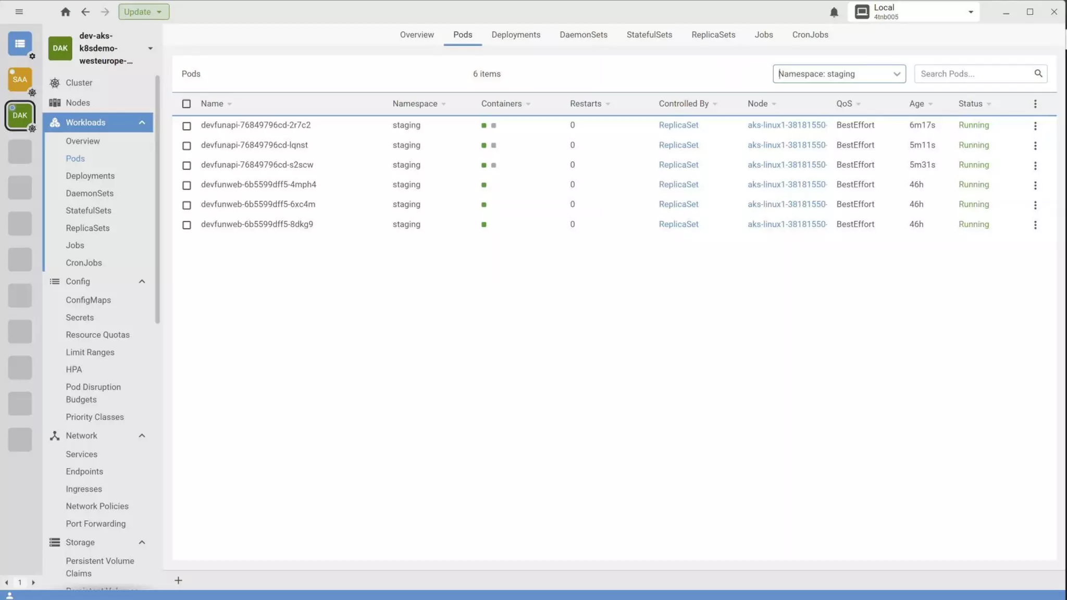The width and height of the screenshot is (1067, 600).
Task: Select the devfunweb-6b5599dff5-4mph4 checkbox
Action: click(187, 185)
